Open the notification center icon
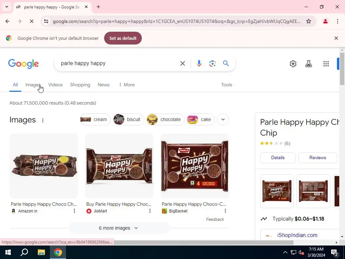The width and height of the screenshot is (345, 259). pos(334,252)
